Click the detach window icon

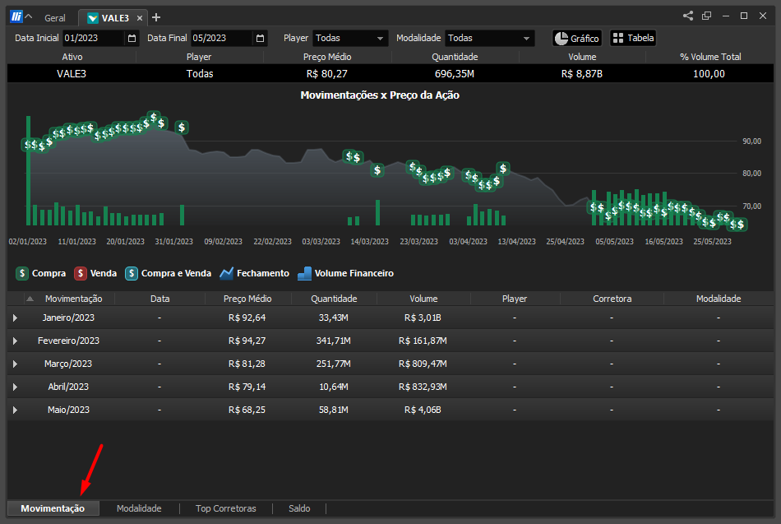pyautogui.click(x=706, y=16)
